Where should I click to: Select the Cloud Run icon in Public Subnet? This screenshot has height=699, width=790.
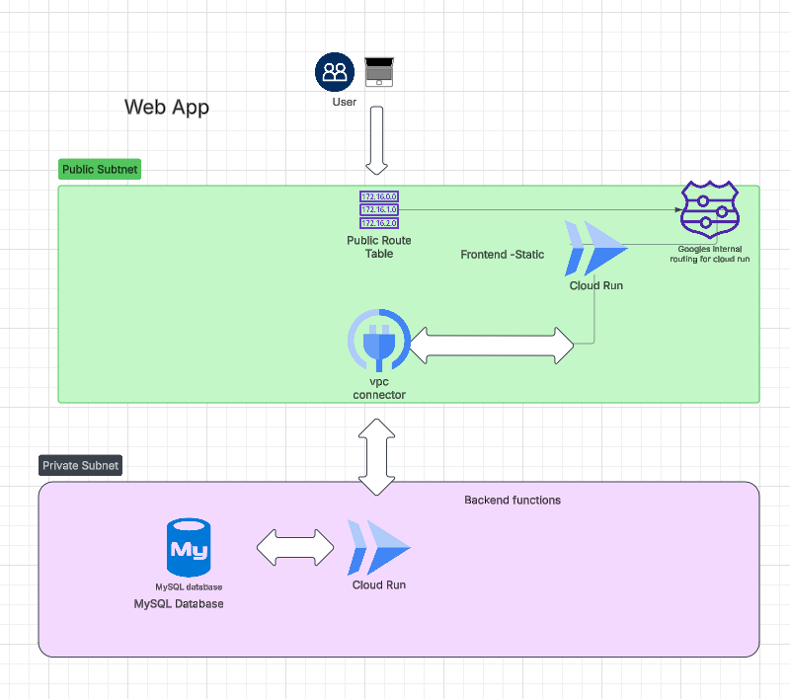pos(595,250)
